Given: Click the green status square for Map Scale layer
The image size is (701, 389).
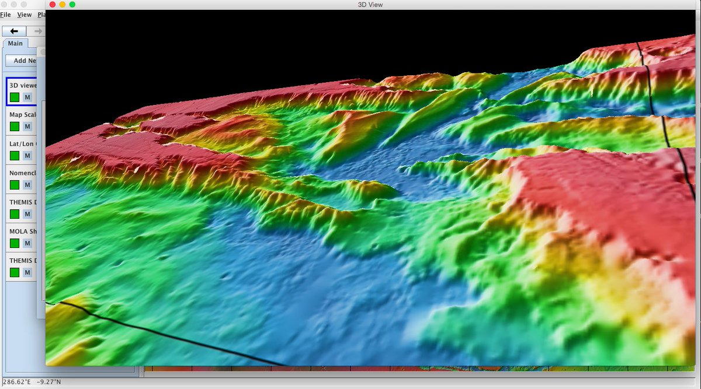Looking at the screenshot, I should 15,127.
